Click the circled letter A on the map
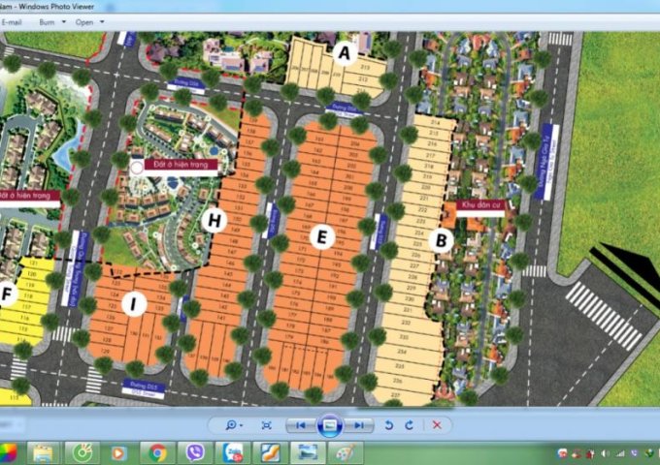The height and width of the screenshot is (465, 660). click(x=345, y=53)
